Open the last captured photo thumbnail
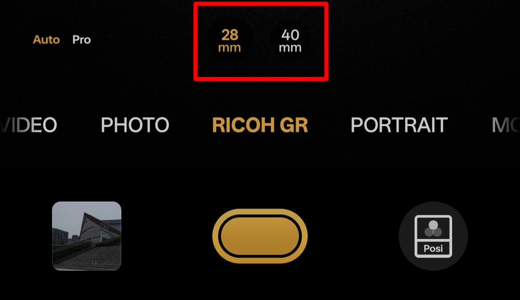 coord(87,236)
